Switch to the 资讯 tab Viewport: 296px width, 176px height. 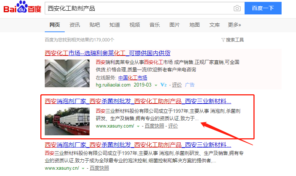click(75, 25)
